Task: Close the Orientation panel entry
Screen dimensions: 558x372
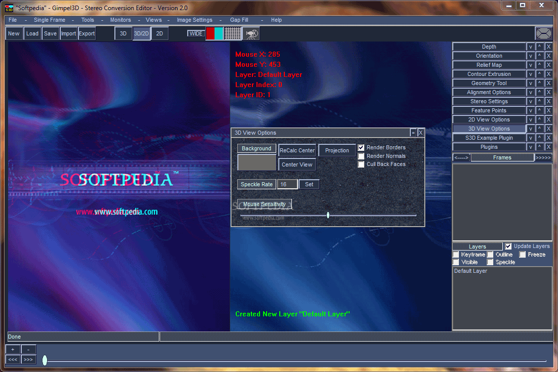Action: click(548, 56)
